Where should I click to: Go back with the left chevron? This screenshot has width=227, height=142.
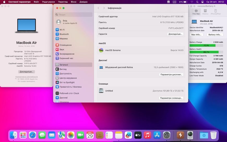point(98,8)
